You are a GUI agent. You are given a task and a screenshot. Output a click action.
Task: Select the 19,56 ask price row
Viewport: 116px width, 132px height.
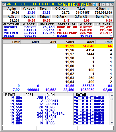click(x=85, y=50)
